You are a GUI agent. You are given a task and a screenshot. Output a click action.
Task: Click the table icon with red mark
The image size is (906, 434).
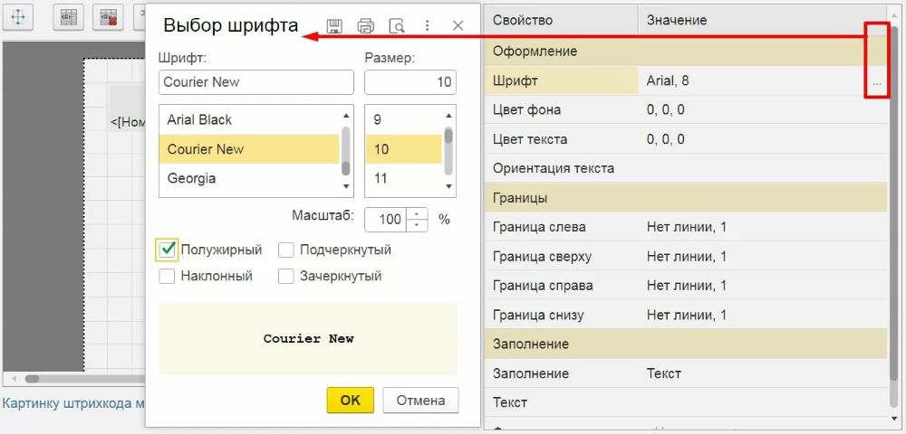(x=109, y=18)
